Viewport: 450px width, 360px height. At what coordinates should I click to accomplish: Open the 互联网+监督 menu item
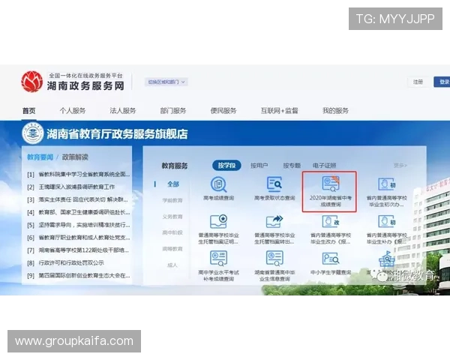(x=279, y=111)
